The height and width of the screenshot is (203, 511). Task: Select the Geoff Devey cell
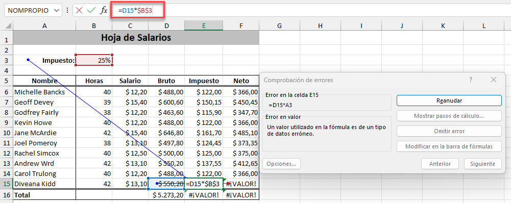(44, 103)
